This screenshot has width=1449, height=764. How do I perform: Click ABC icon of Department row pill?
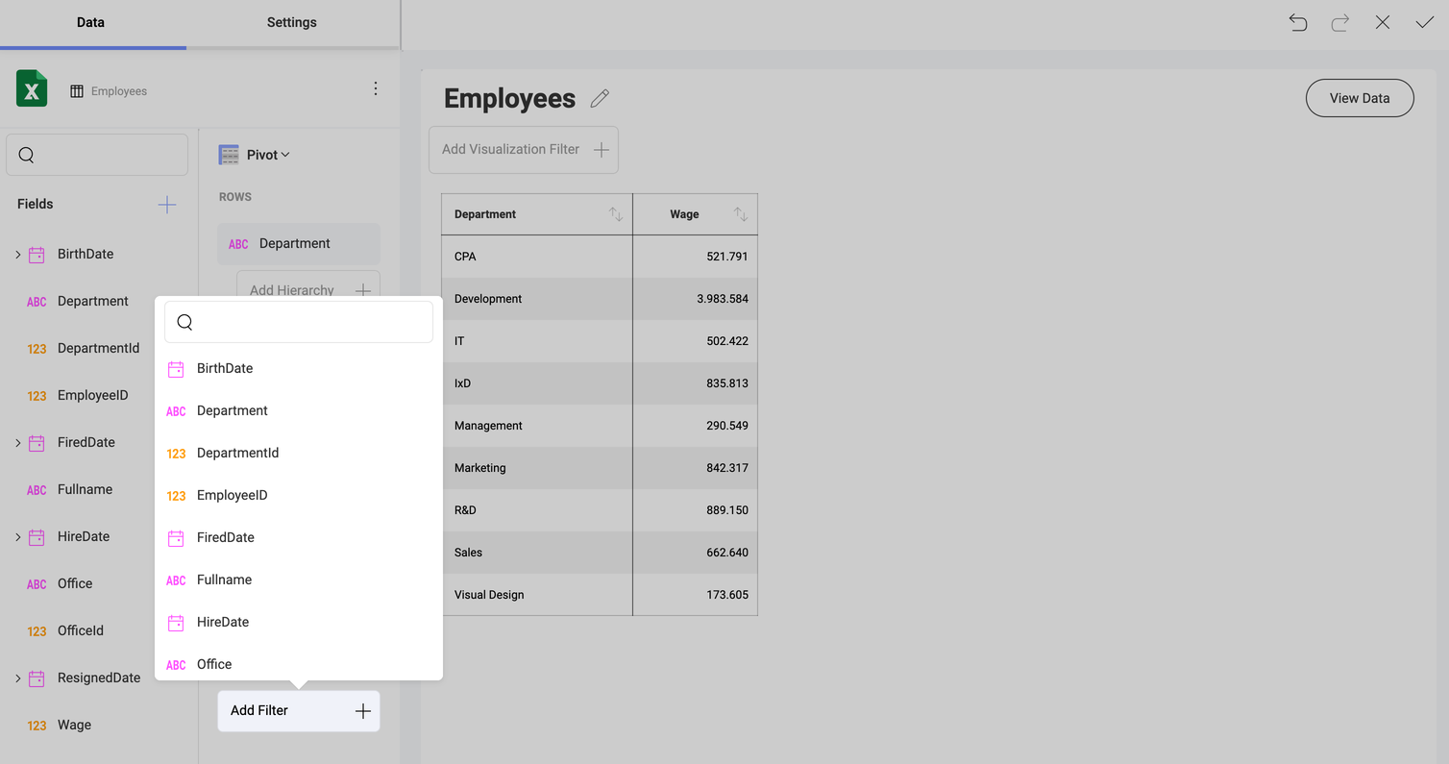[238, 244]
